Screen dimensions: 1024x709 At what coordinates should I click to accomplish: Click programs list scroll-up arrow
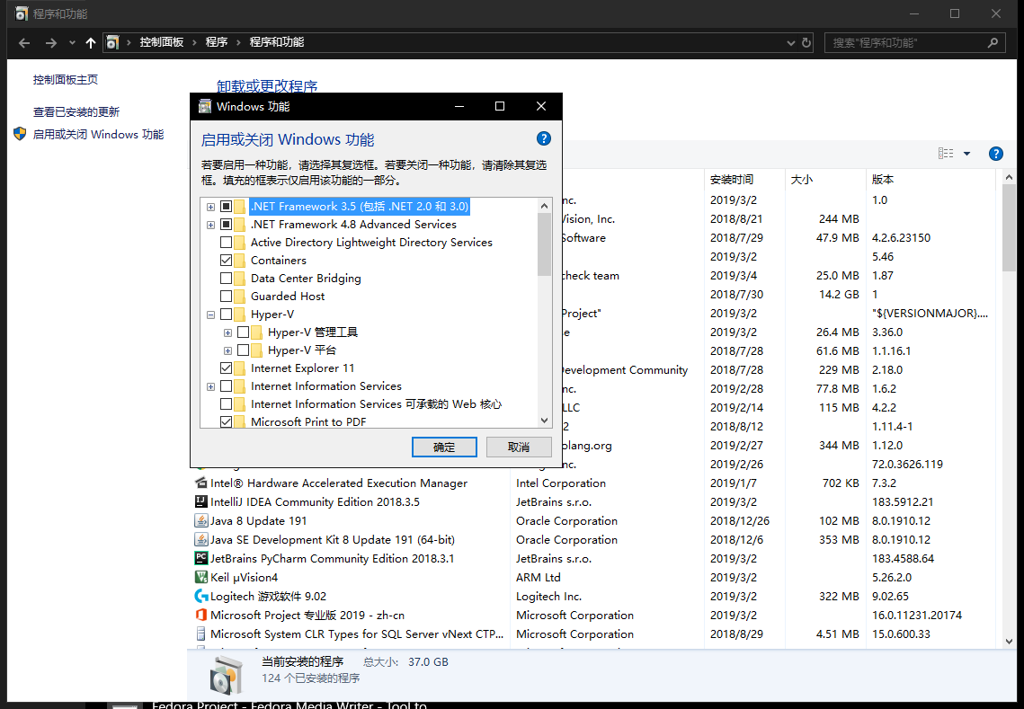(1009, 177)
